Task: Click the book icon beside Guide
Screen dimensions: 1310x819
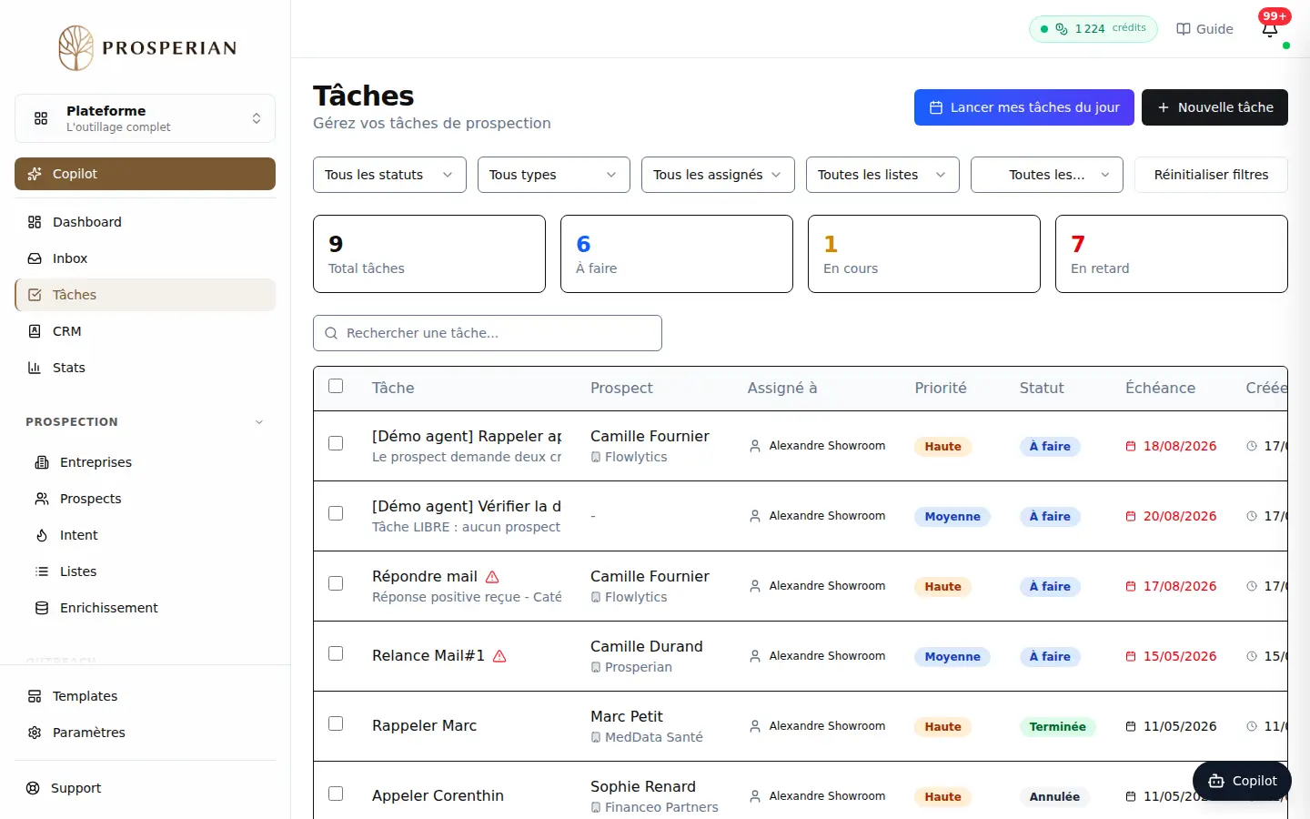Action: 1184,29
